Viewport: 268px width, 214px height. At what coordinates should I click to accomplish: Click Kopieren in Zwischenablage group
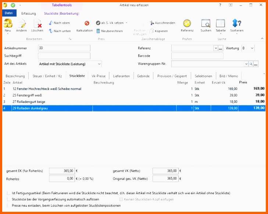[x=159, y=31]
